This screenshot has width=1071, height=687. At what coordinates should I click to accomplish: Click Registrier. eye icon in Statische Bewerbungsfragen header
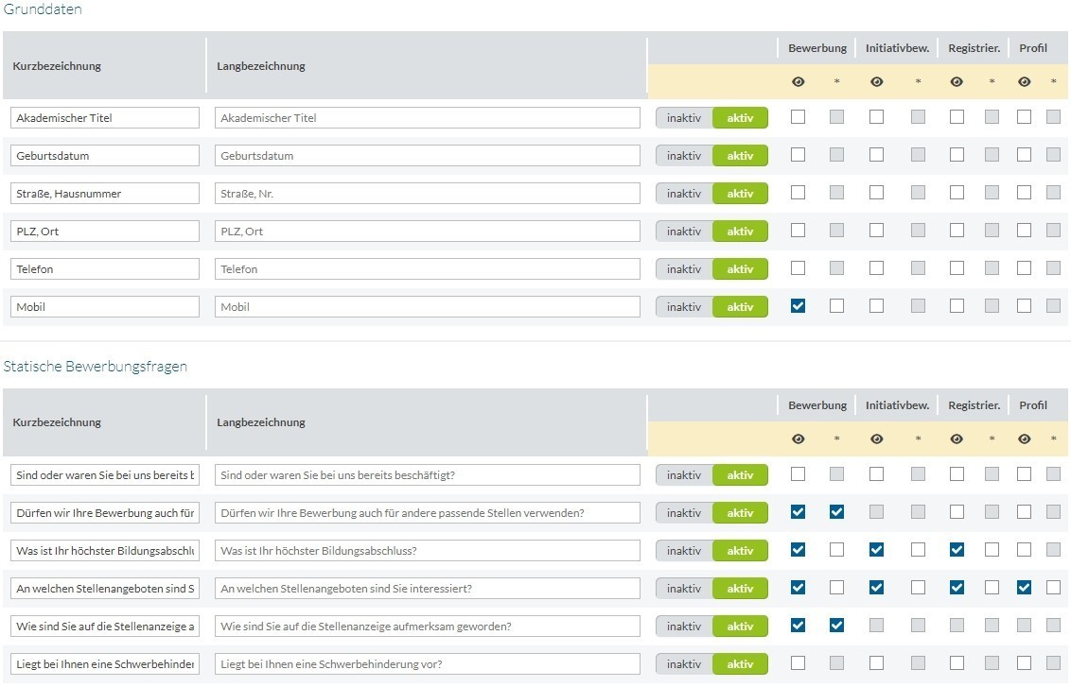coord(957,438)
